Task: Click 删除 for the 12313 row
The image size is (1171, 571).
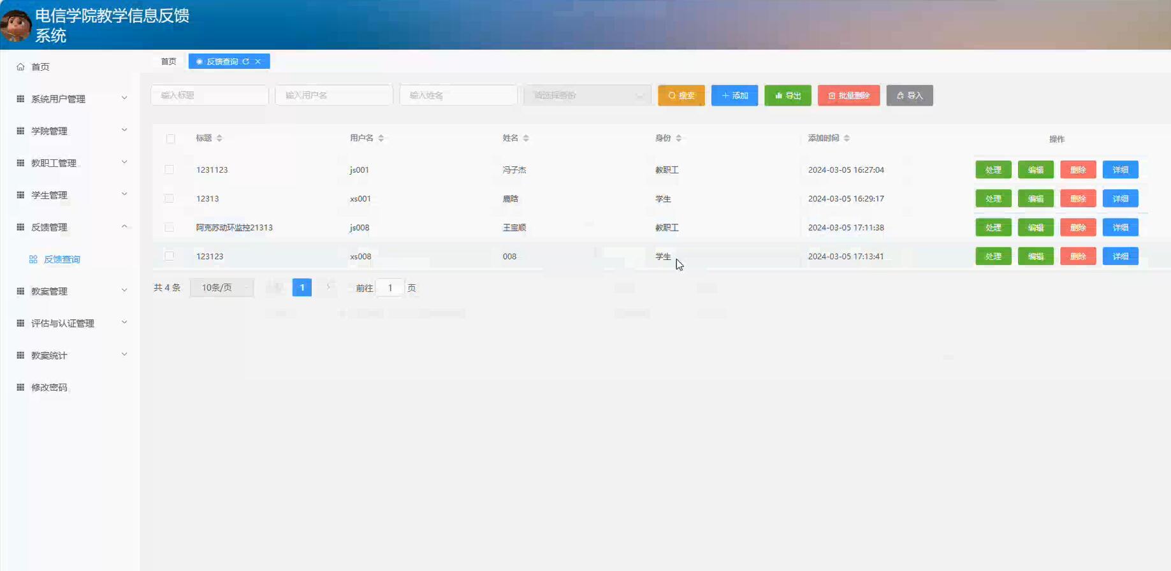Action: click(x=1078, y=198)
